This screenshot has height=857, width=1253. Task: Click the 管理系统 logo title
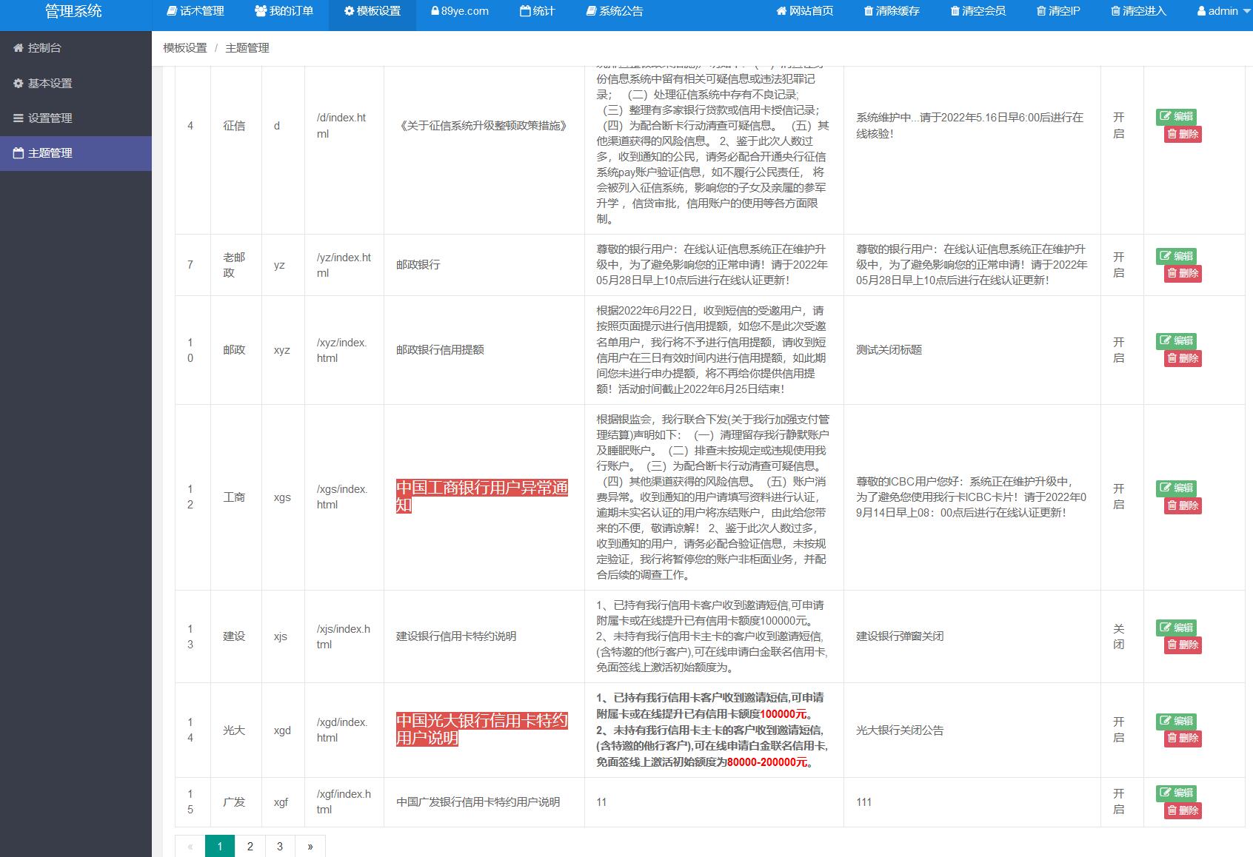pos(73,11)
